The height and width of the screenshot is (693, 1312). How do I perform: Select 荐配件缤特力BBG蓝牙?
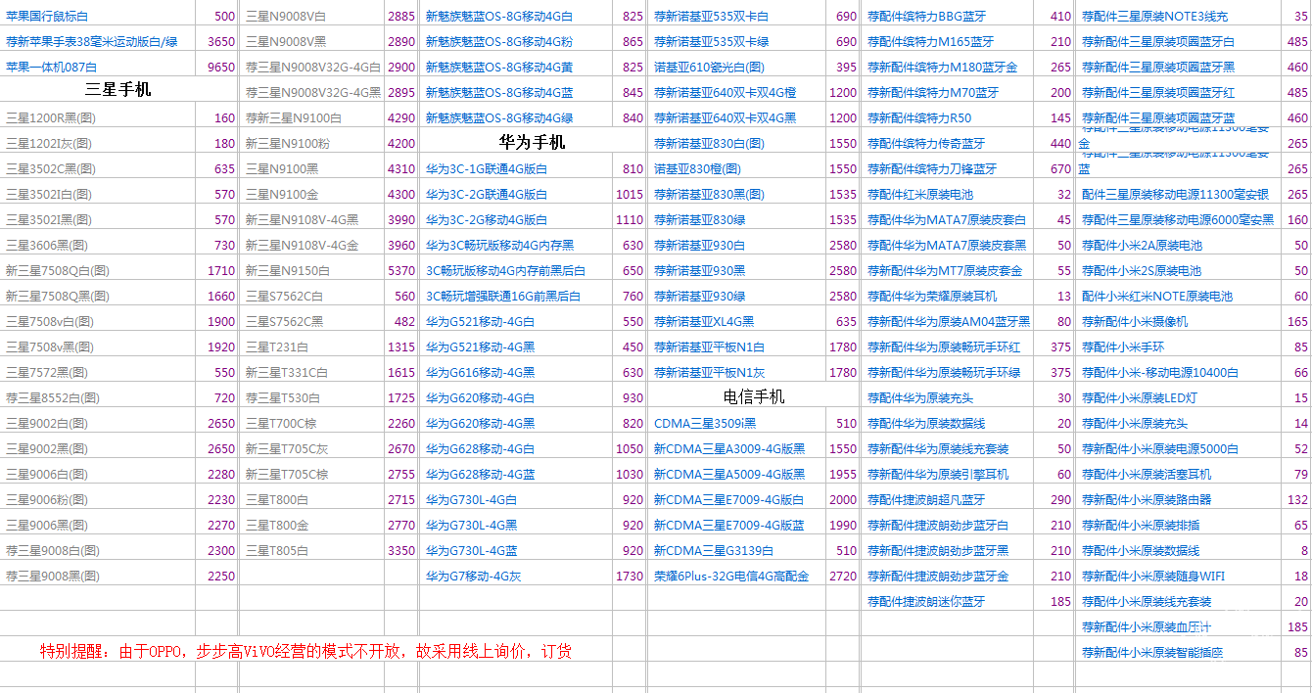pyautogui.click(x=927, y=16)
